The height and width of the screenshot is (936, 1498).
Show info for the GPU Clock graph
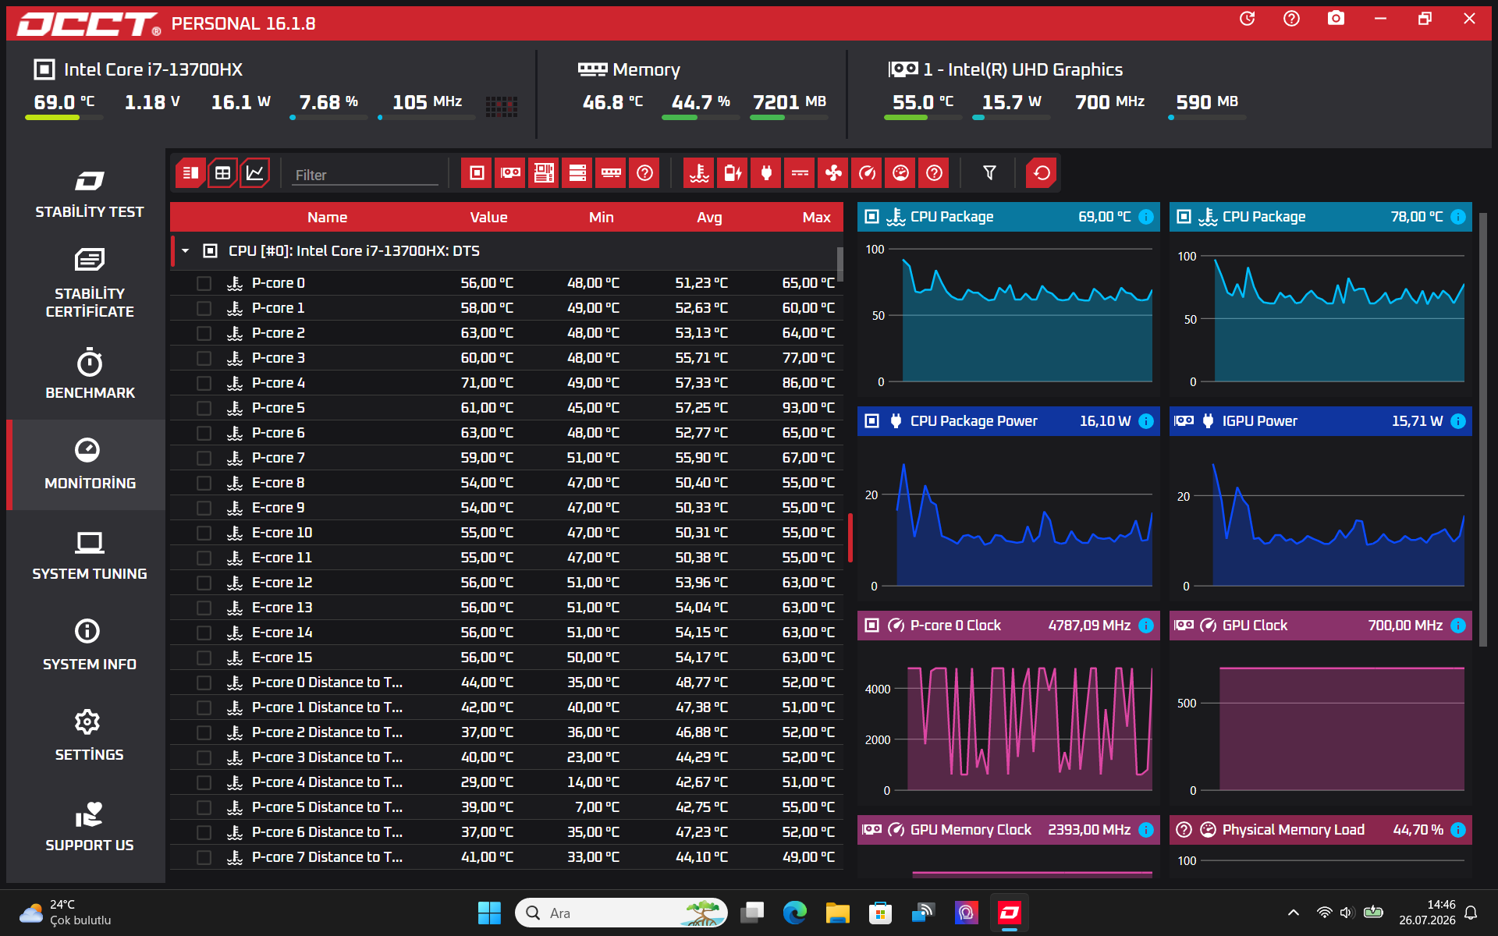pos(1458,626)
